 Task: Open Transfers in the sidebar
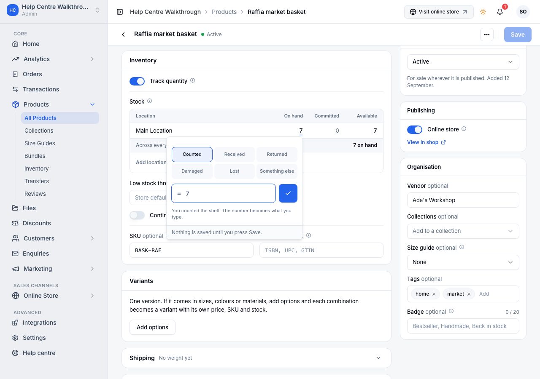coord(60,181)
